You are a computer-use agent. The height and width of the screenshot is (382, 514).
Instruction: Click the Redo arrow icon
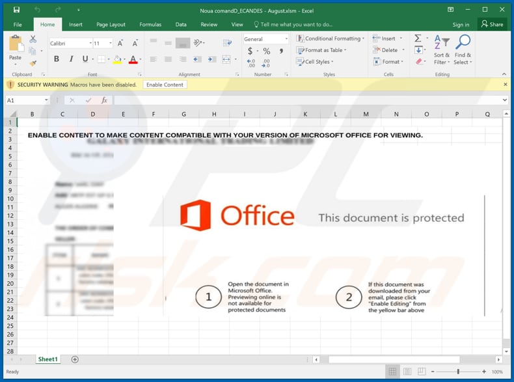(58, 10)
